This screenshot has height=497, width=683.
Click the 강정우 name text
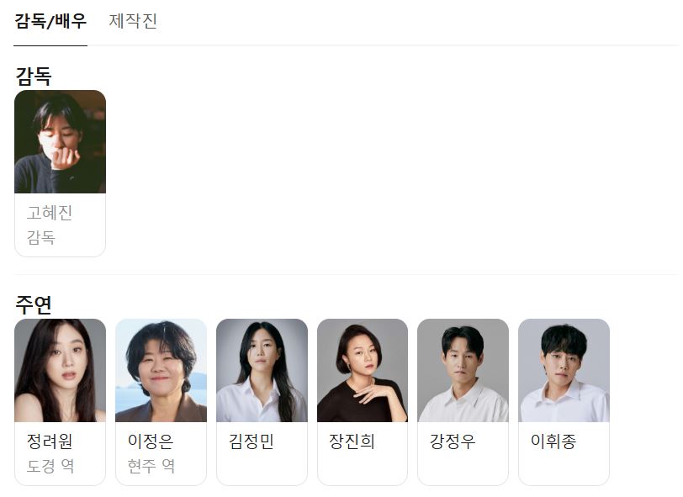(453, 441)
